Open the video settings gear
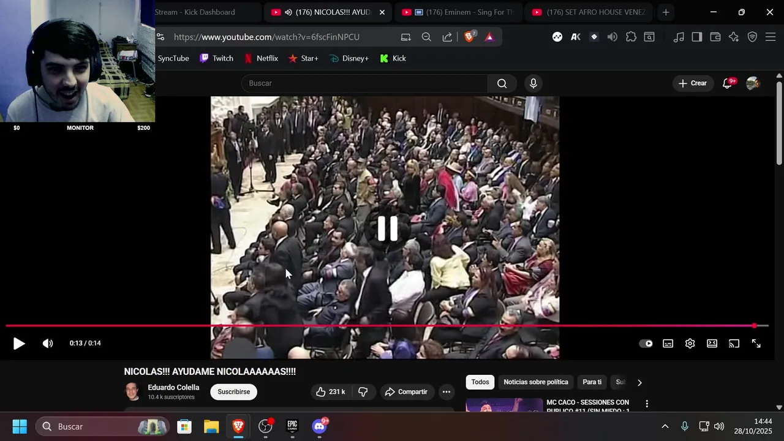784x441 pixels. point(690,344)
